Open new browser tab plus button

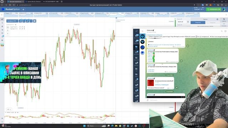point(62,1)
